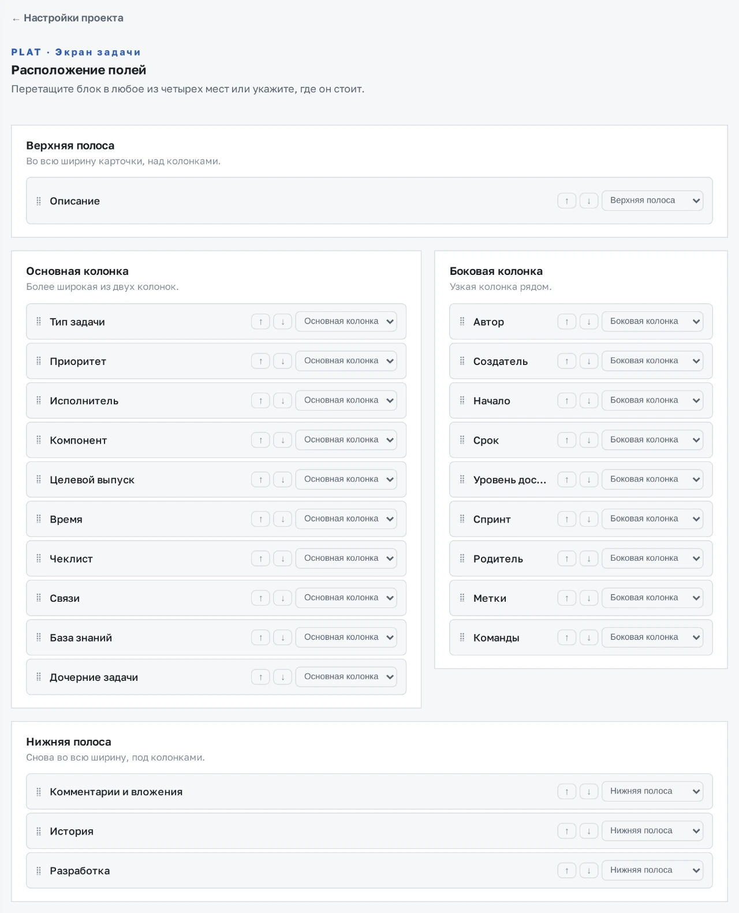Click drag handle of Создатель
The width and height of the screenshot is (739, 913).
462,362
